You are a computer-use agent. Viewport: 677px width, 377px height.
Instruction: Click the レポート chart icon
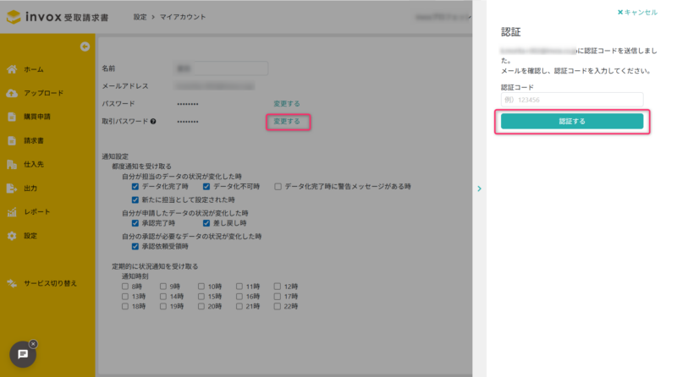pyautogui.click(x=12, y=212)
